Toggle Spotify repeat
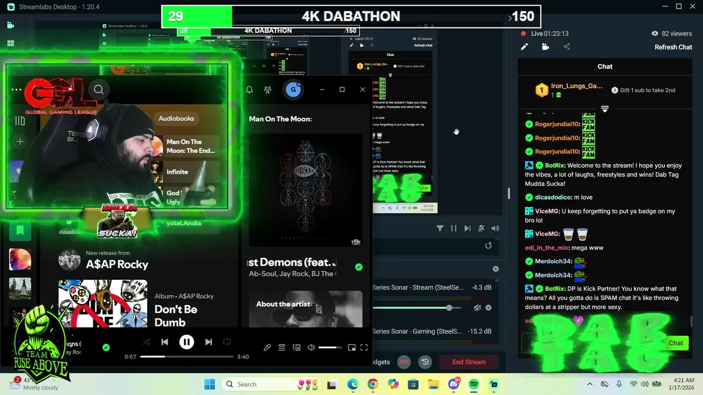This screenshot has height=395, width=703. [227, 342]
